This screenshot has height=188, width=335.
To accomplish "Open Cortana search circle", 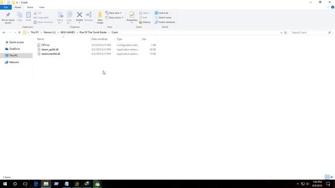I will tap(15, 184).
